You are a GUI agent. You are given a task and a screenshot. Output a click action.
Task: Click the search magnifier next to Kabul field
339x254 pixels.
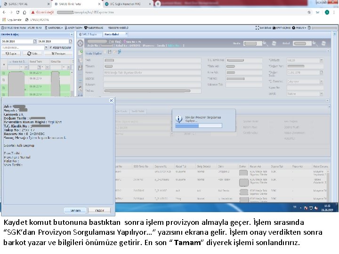coord(315,44)
